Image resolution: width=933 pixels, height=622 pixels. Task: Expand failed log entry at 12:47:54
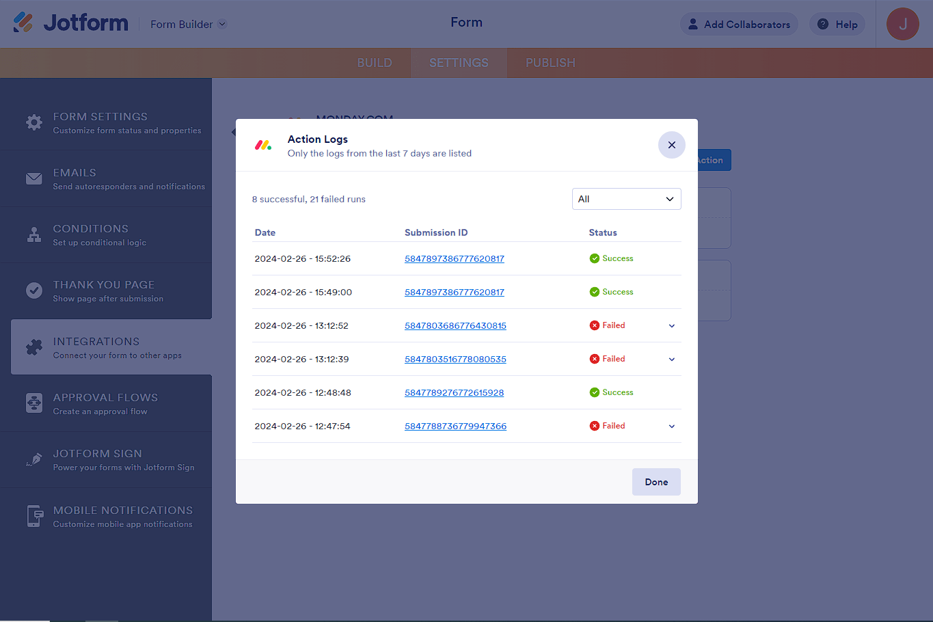coord(672,427)
